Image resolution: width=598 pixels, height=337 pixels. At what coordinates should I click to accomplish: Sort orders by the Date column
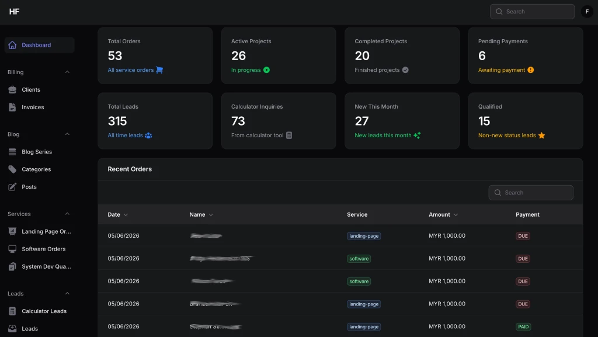click(x=117, y=214)
